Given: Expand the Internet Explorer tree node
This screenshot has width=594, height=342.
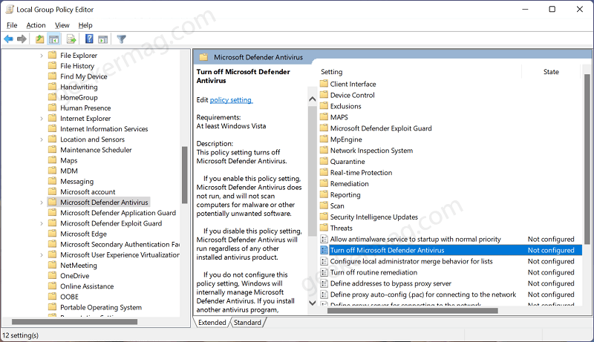Looking at the screenshot, I should click(x=42, y=119).
